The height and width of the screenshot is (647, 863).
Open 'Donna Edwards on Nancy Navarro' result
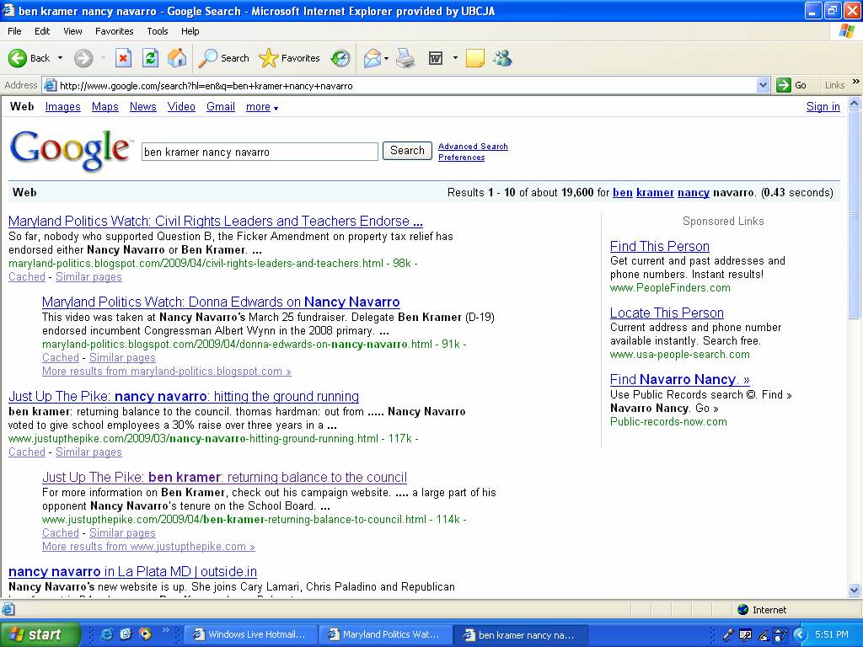[x=221, y=302]
